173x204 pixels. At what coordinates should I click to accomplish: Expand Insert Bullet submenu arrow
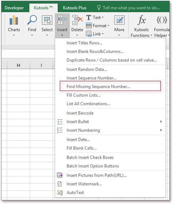(x=161, y=122)
